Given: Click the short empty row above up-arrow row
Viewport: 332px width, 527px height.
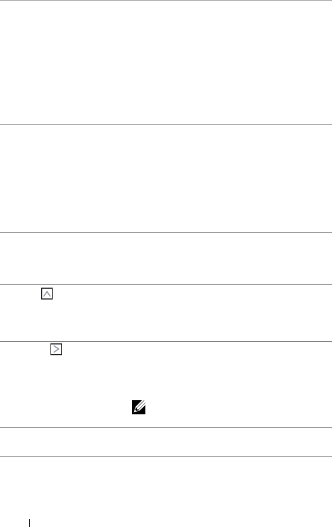Looking at the screenshot, I should [x=166, y=259].
